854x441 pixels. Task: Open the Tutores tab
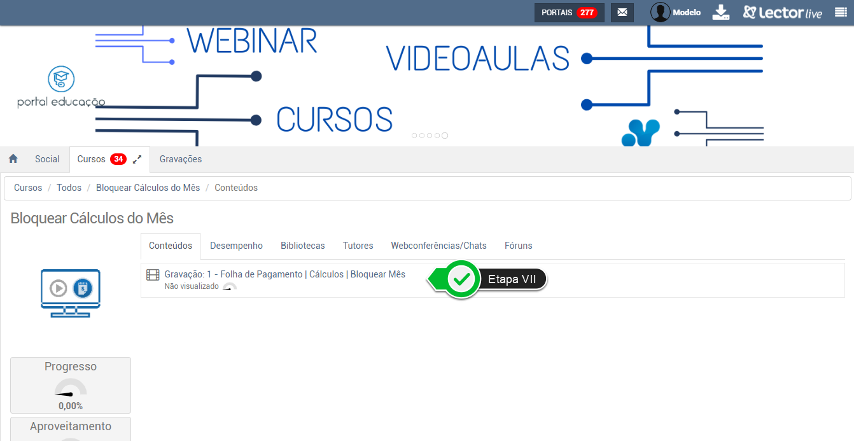click(x=358, y=246)
